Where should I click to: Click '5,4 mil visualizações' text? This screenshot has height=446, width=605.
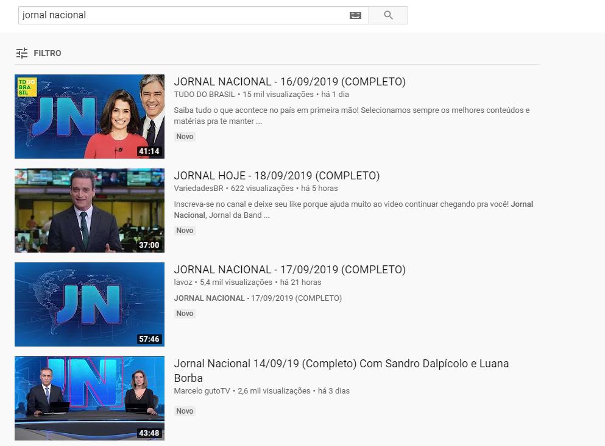236,282
